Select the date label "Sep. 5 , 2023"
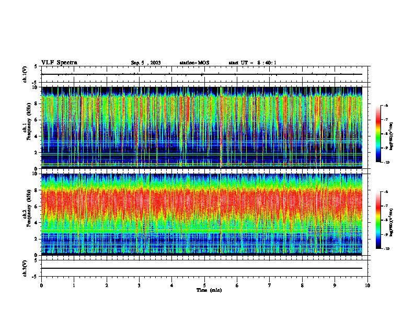Viewport: 414px width, 320px height. 146,63
